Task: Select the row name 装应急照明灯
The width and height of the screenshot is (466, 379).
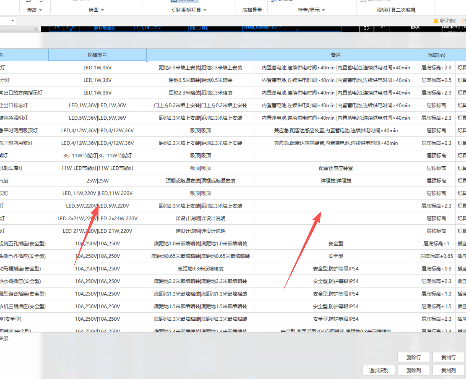Action: (24, 118)
